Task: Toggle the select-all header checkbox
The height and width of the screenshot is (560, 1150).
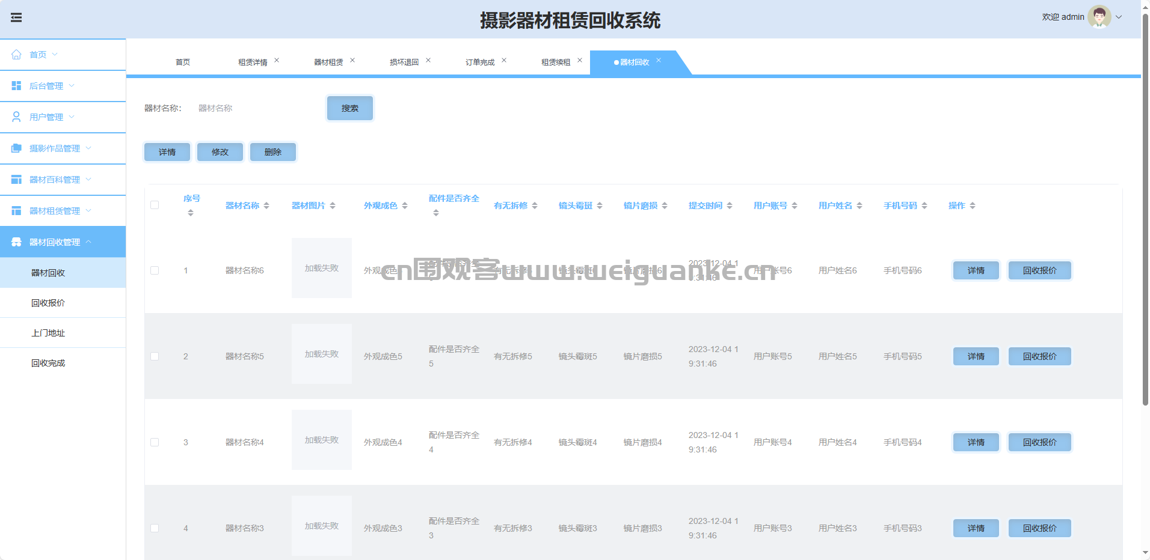Action: point(155,205)
